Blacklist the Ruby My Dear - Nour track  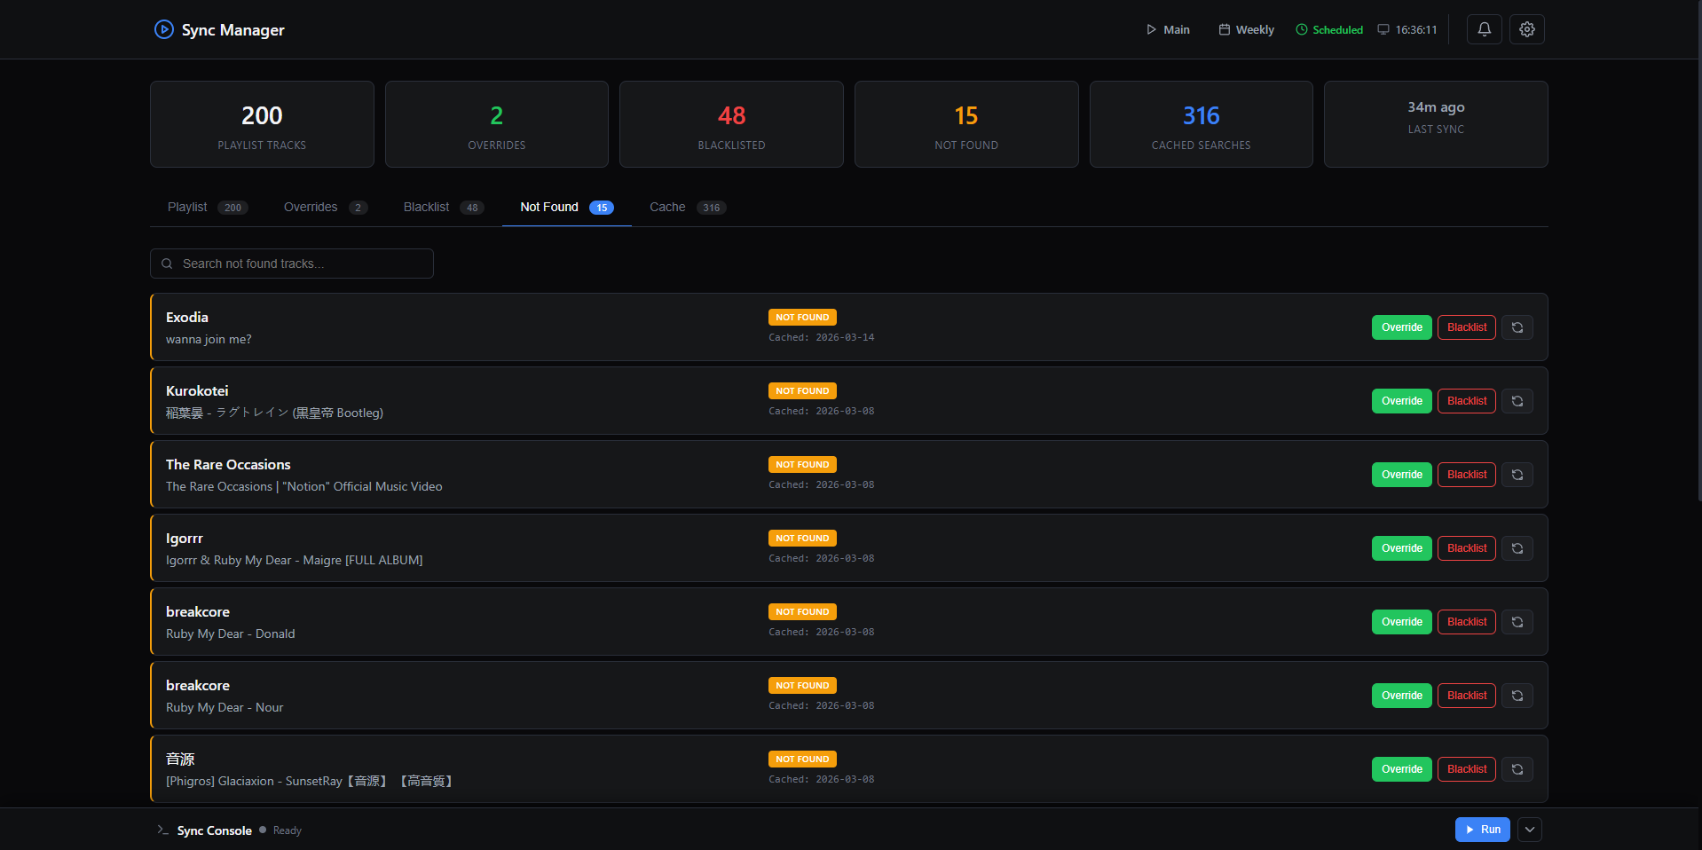(x=1466, y=696)
